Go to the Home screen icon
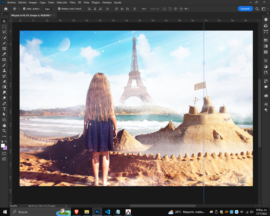 click(6, 9)
